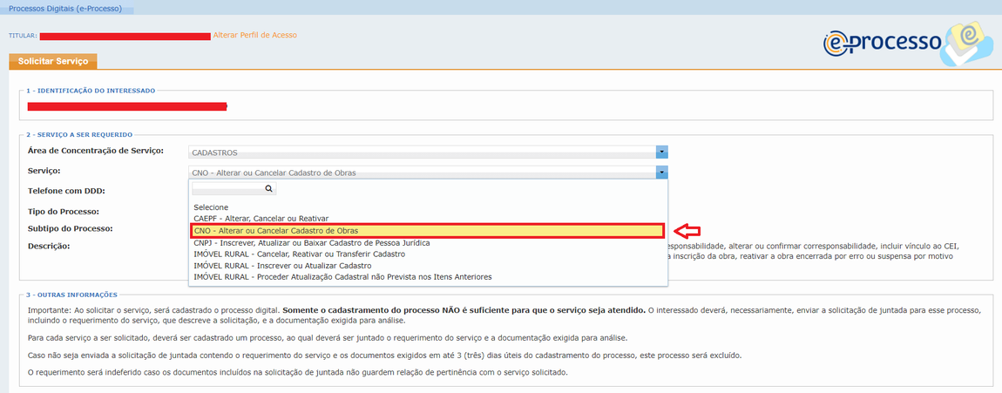Screen dimensions: 1002x393
Task: Click the red arrow pointing at CNO option
Action: 689,230
